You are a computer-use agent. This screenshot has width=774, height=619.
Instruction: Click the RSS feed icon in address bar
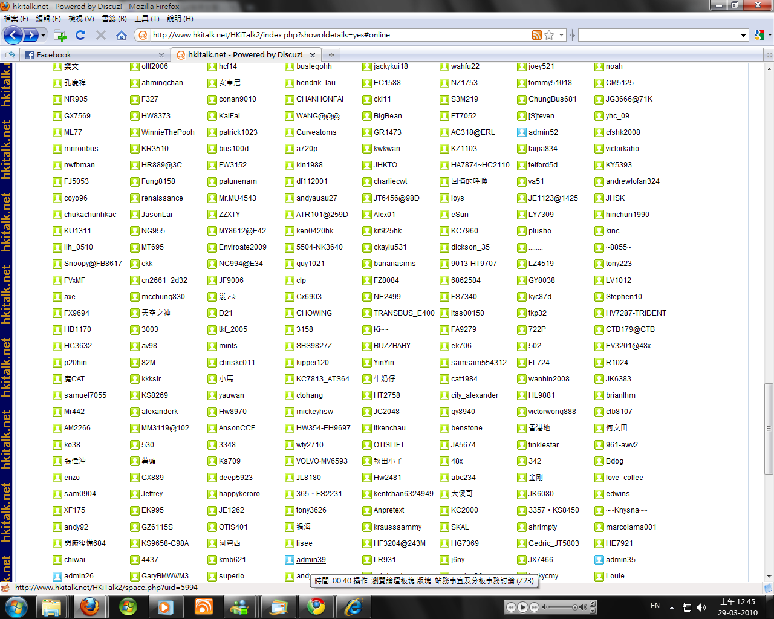(536, 35)
